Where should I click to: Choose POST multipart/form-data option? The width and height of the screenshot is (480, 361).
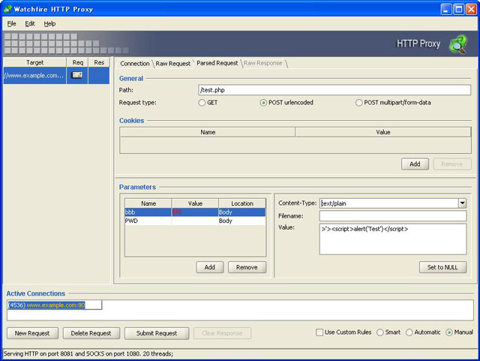tap(358, 103)
